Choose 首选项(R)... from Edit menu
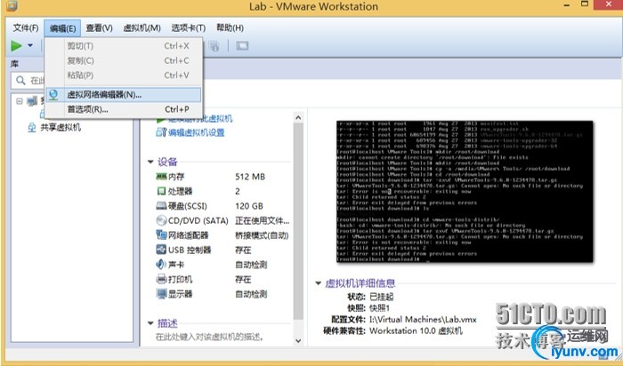Viewport: 623px width, 366px height. pos(123,109)
